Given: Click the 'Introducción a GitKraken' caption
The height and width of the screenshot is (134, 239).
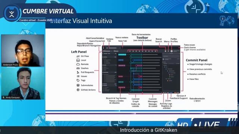Looking at the screenshot, I should [x=149, y=130].
